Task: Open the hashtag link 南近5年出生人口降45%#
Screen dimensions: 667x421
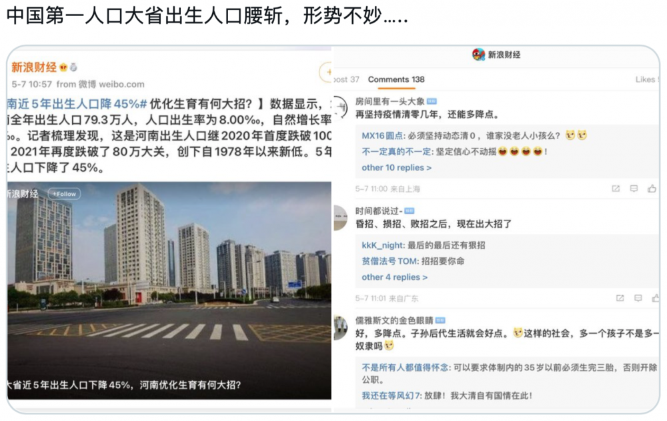Action: (x=77, y=104)
